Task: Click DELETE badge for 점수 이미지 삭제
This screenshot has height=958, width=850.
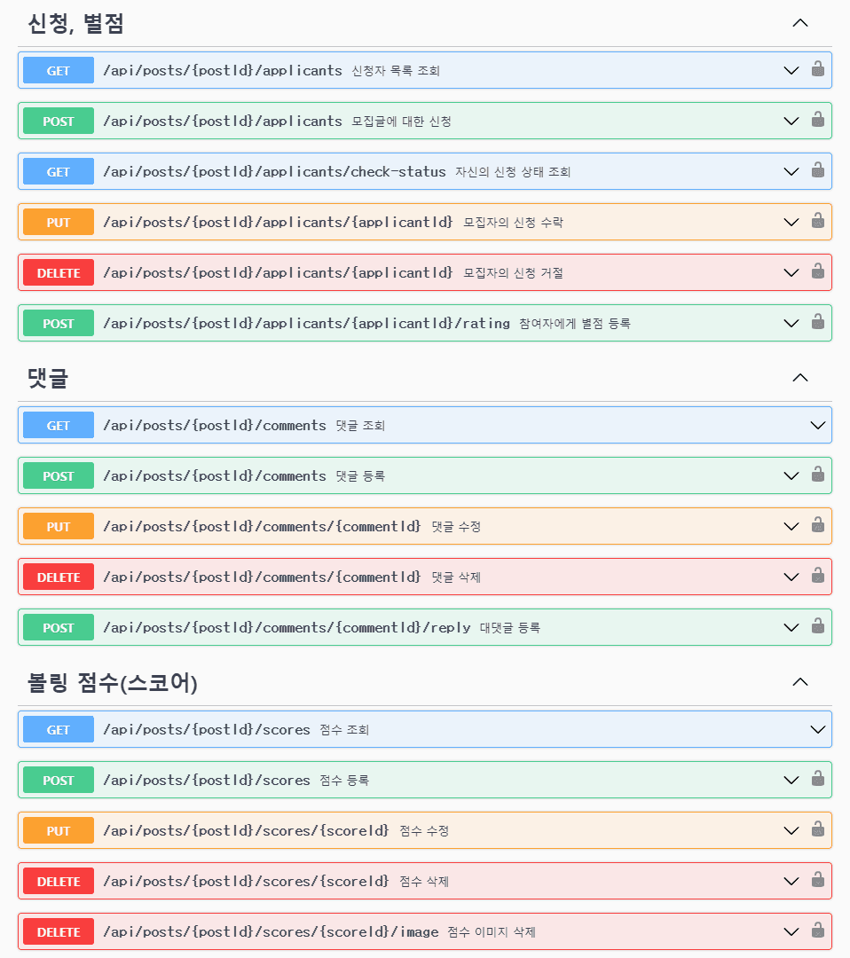Action: 59,932
